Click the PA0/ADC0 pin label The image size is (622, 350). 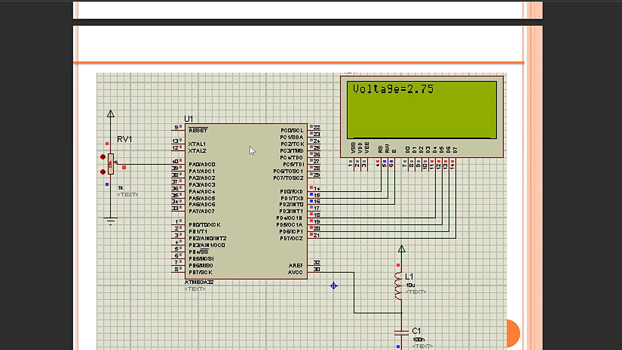[202, 164]
